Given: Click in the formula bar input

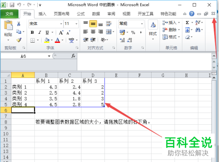Looking at the screenshot, I should [x=144, y=61].
